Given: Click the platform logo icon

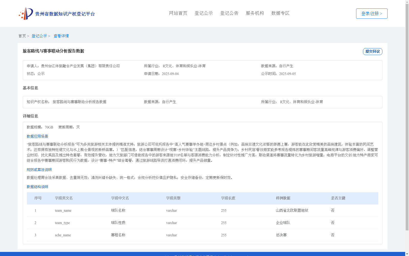Looking at the screenshot, I should click(26, 14).
